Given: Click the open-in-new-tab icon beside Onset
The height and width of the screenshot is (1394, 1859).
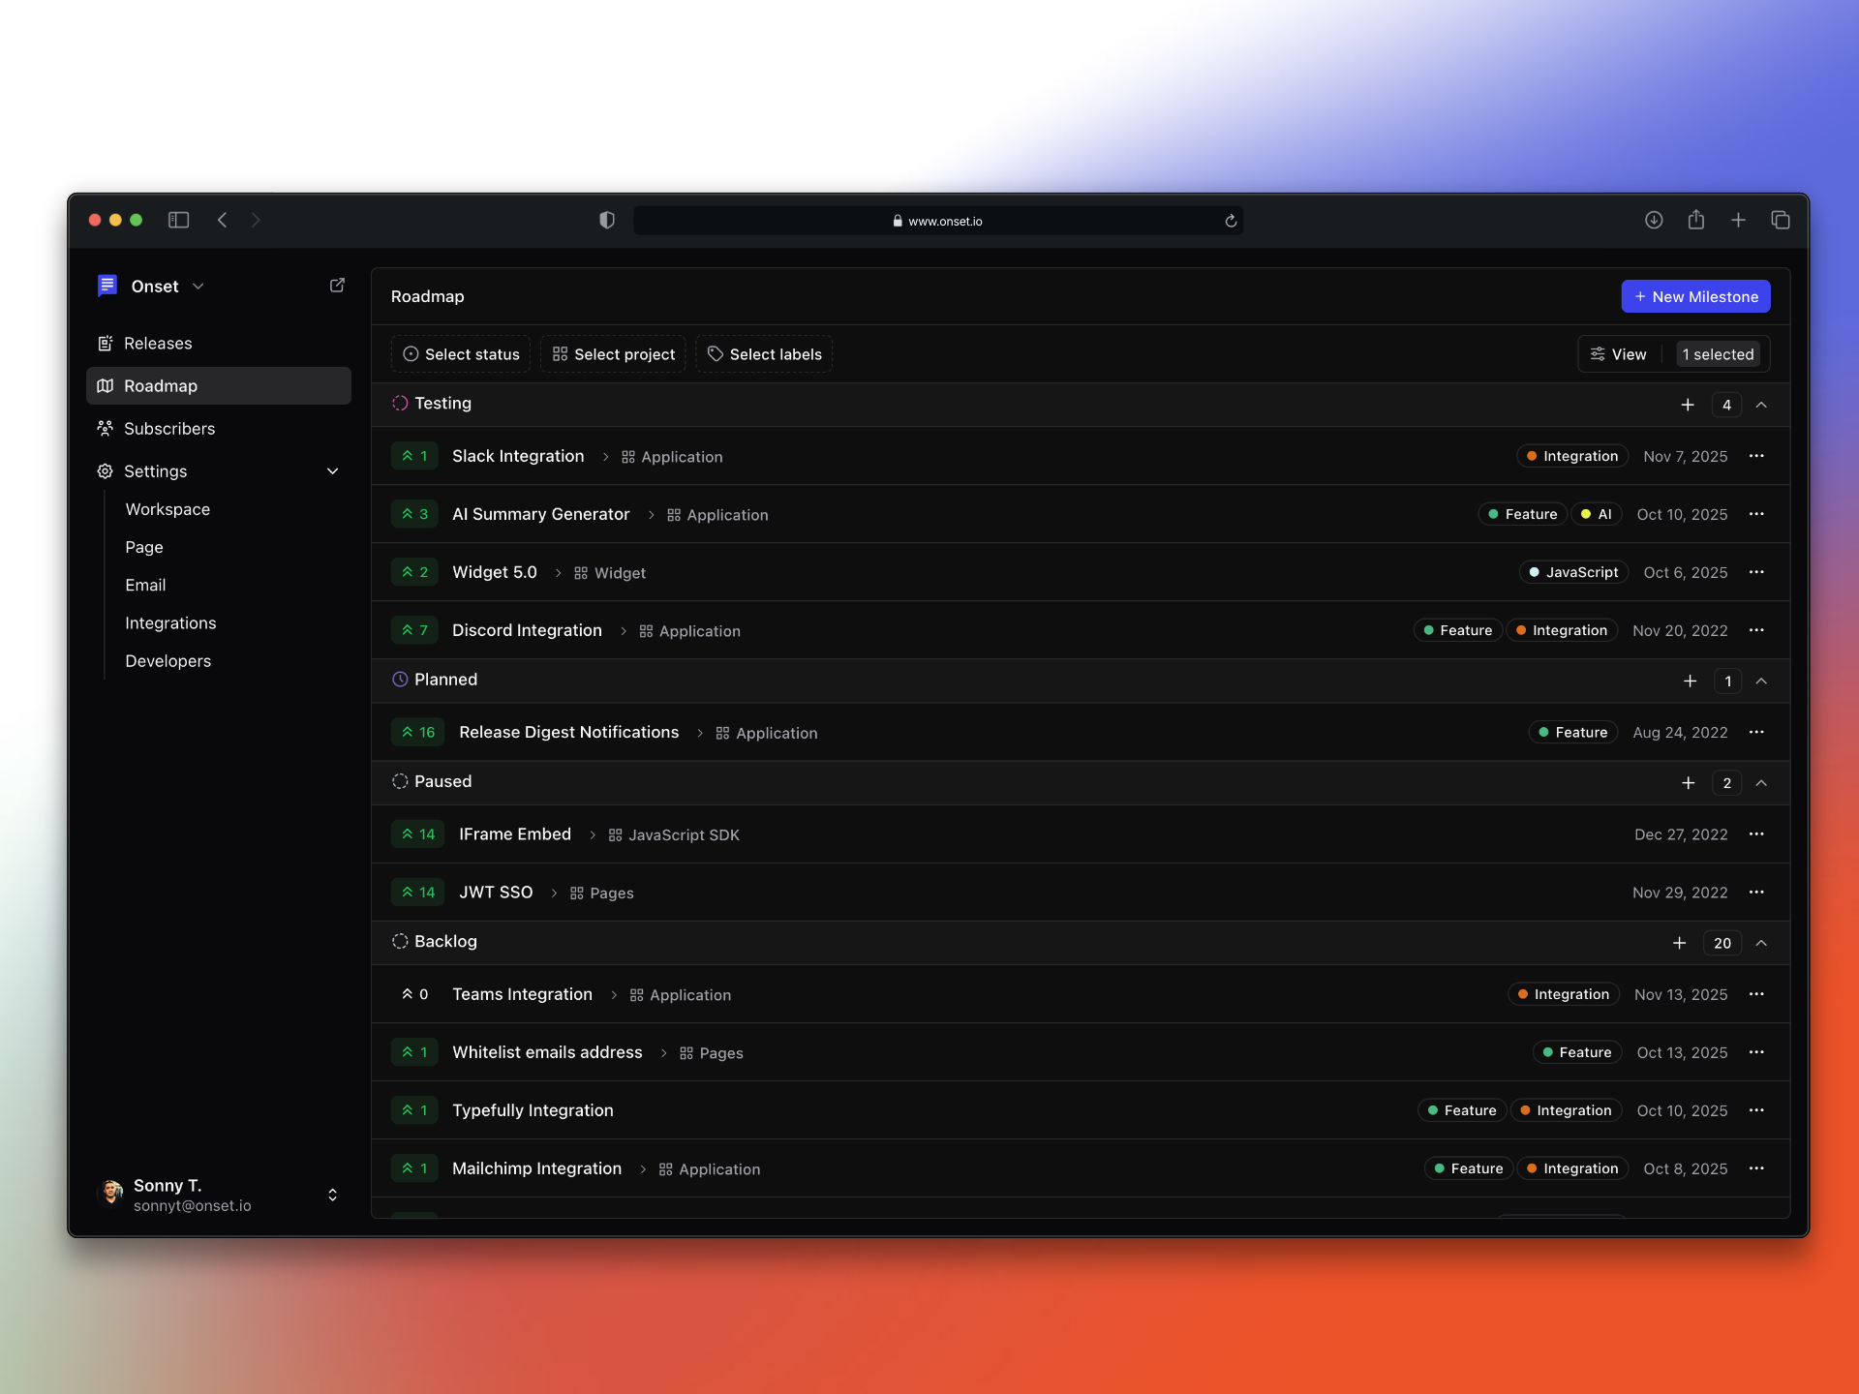Looking at the screenshot, I should coord(337,285).
